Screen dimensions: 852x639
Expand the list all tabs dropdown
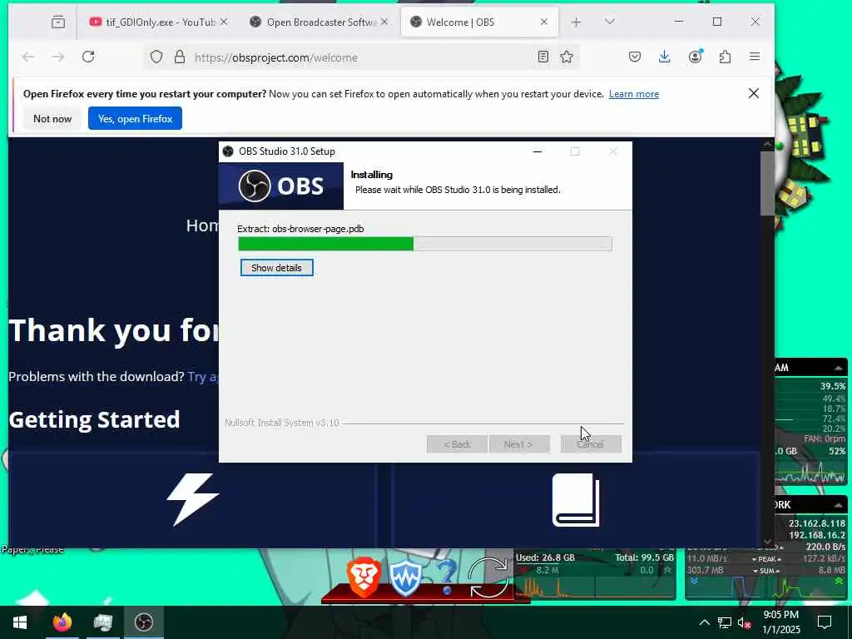(x=610, y=22)
